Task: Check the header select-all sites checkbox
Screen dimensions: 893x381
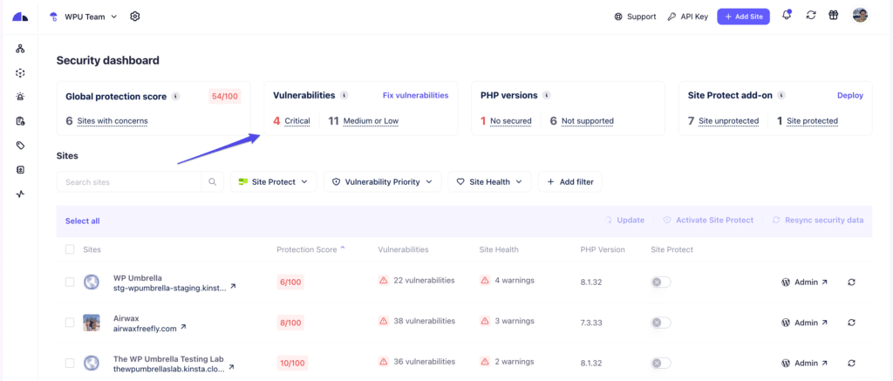Action: pyautogui.click(x=70, y=249)
